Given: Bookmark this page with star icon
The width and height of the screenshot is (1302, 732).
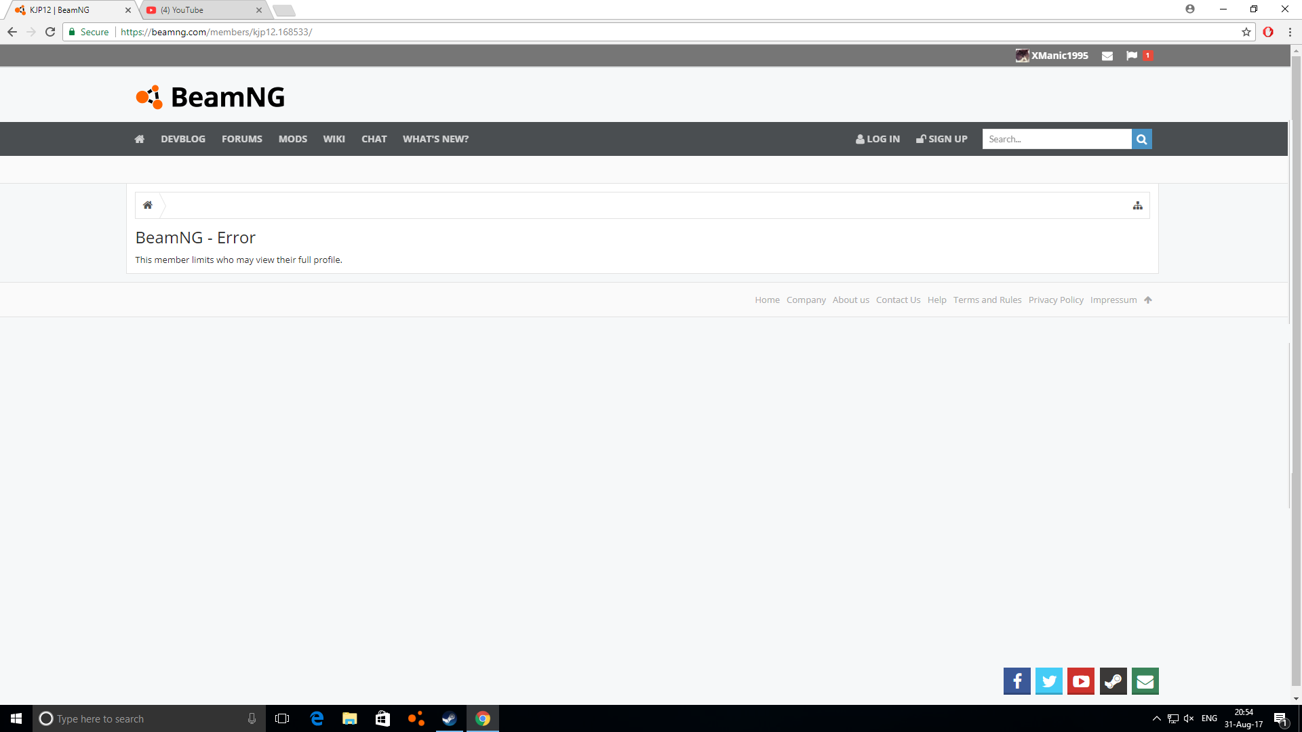Looking at the screenshot, I should [1246, 32].
